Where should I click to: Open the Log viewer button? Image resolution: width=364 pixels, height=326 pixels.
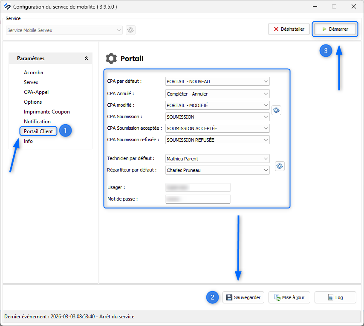point(335,297)
